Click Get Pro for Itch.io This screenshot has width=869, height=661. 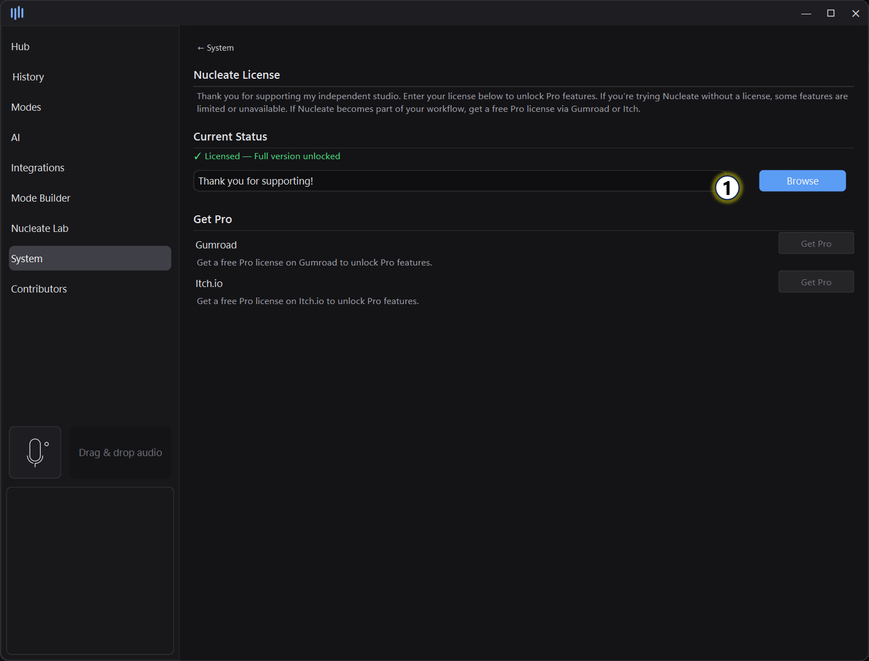point(816,282)
